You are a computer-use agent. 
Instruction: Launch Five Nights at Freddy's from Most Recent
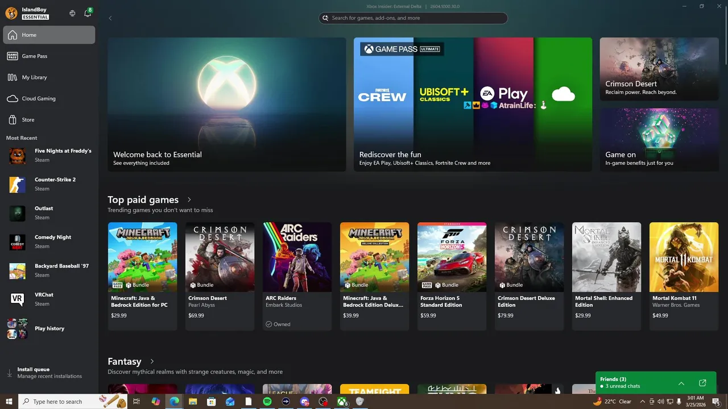pos(49,156)
